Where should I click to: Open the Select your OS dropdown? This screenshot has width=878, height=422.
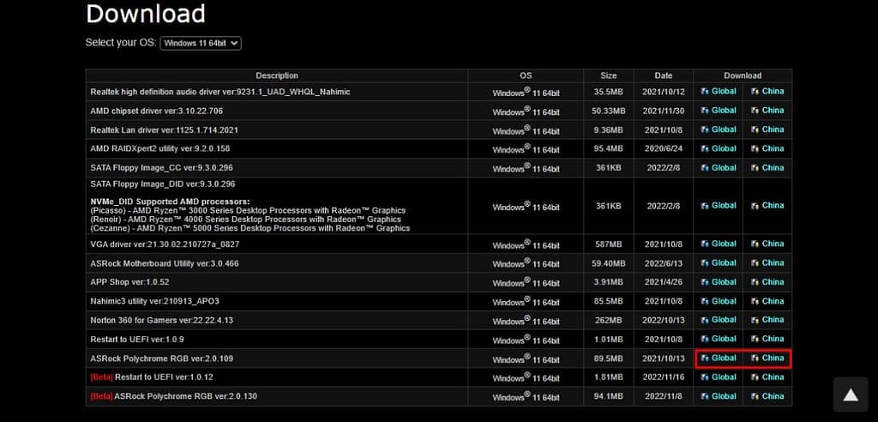tap(201, 43)
